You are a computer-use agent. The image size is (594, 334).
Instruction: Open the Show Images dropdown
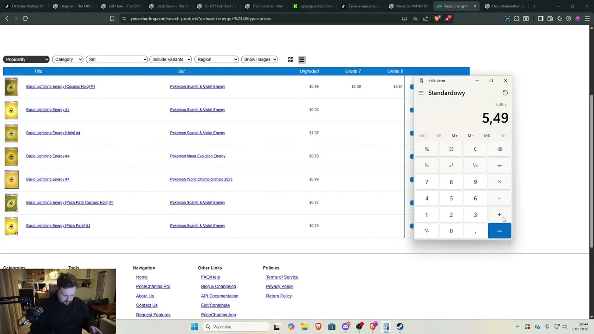(x=259, y=59)
